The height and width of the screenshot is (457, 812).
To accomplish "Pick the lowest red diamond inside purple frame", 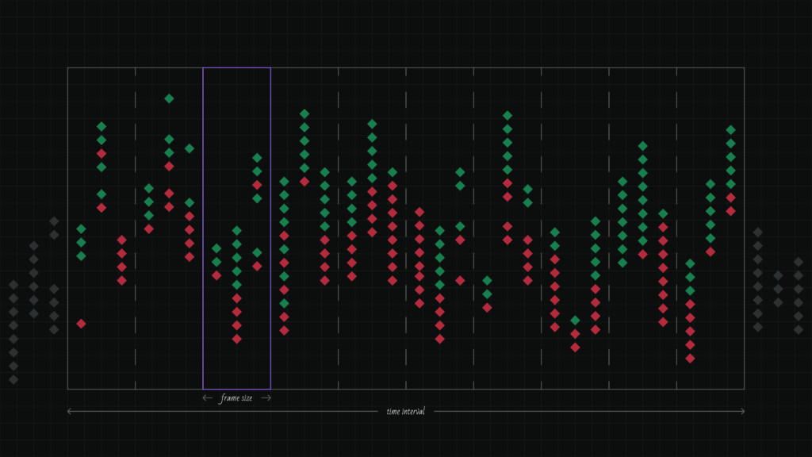I will tap(236, 339).
